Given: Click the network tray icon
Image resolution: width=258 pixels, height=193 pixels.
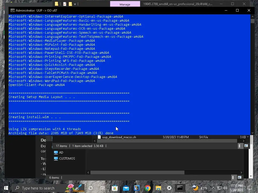Looking at the screenshot, I should [219, 188].
